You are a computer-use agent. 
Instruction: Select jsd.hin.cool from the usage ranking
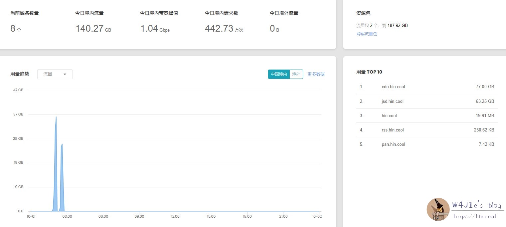[x=393, y=101]
